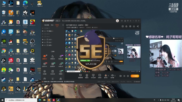
Task: Select the 全屏 2 source row
Action: [x=52, y=45]
